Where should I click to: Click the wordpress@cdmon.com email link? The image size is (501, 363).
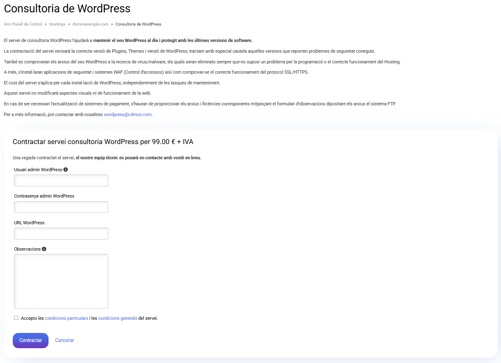pos(128,114)
